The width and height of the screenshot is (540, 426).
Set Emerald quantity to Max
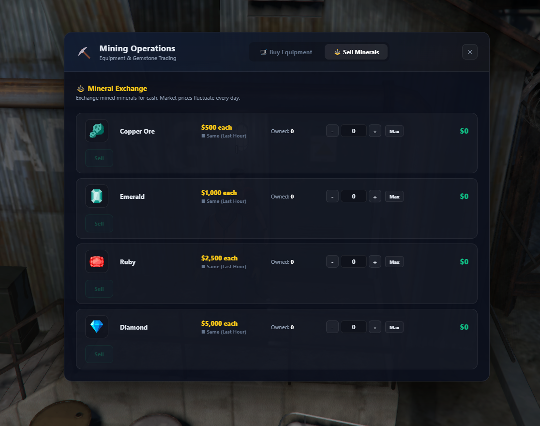pyautogui.click(x=394, y=197)
